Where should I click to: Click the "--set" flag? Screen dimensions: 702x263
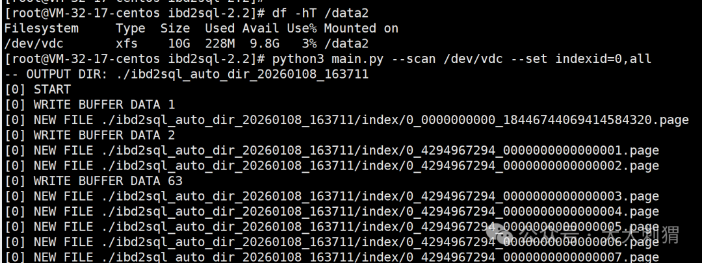528,59
